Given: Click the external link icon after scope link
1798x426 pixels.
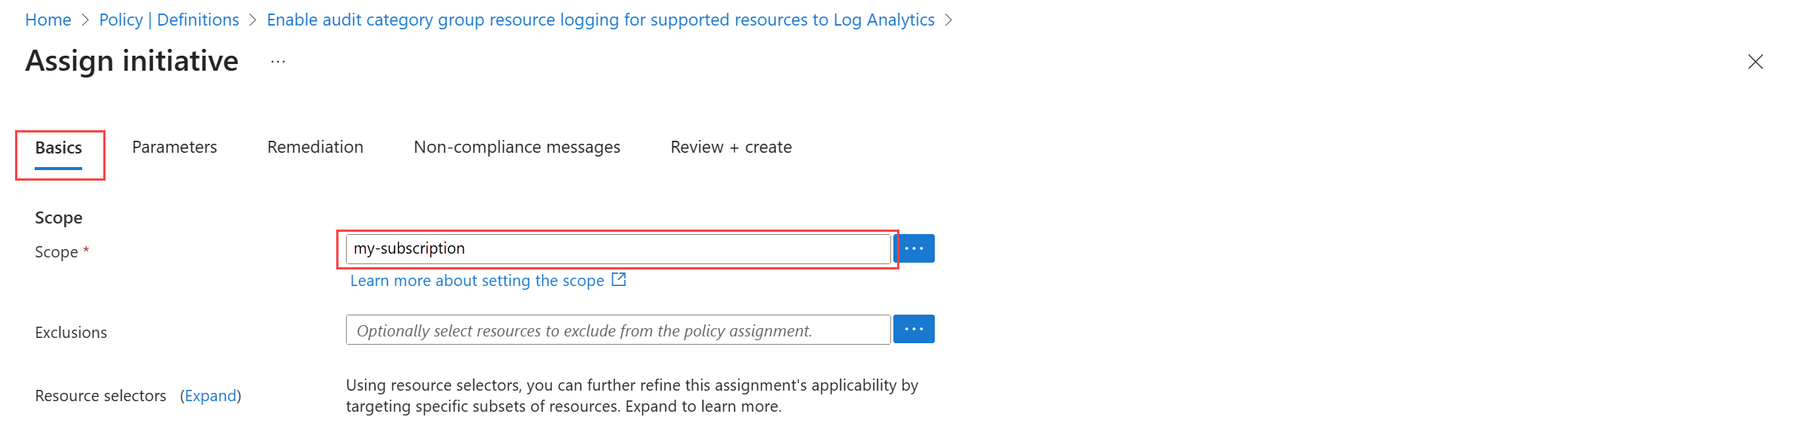Looking at the screenshot, I should (619, 280).
